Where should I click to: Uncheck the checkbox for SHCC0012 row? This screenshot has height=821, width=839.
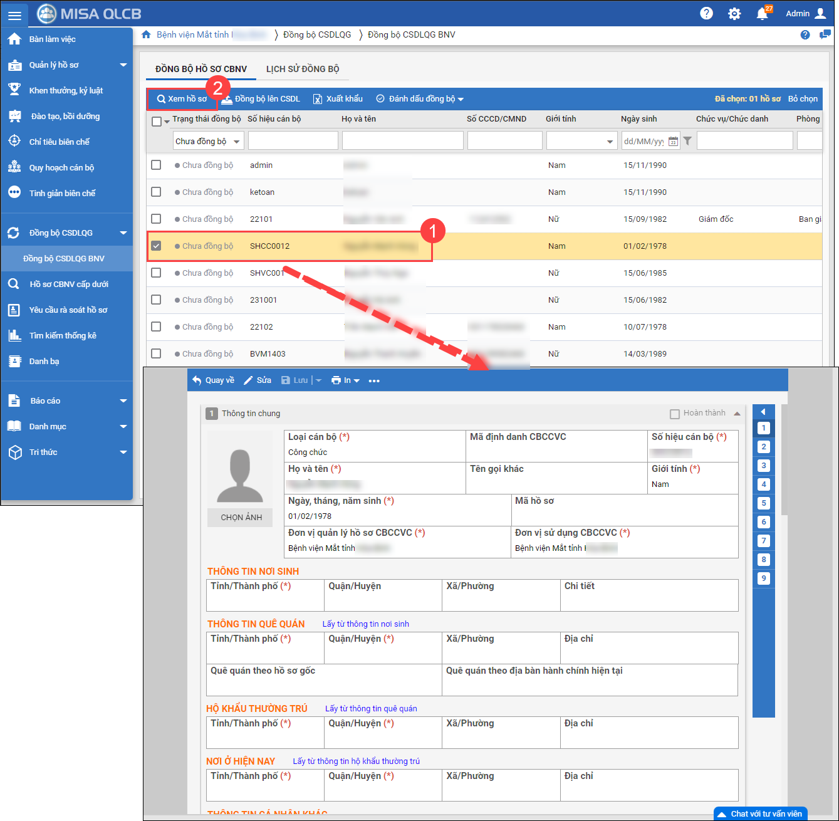156,246
